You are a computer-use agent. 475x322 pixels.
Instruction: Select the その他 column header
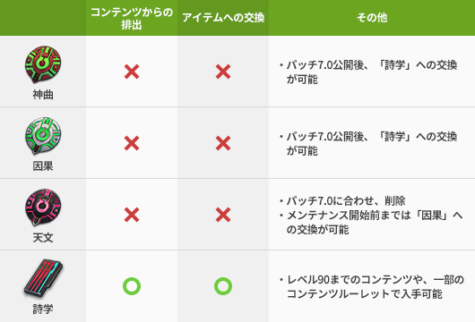(x=372, y=18)
